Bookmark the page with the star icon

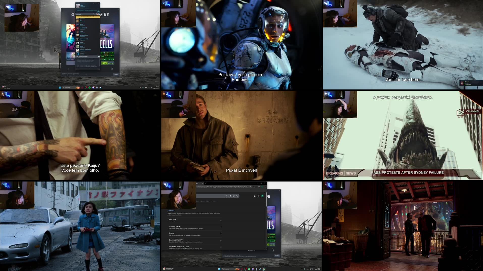(250, 187)
